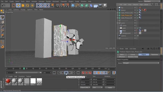163x92 pixels.
Task: Toggle the Position keyframe button
Action: tap(95, 73)
